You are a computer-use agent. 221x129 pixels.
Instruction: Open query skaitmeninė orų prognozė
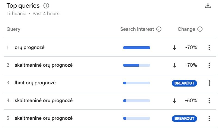coord(44,65)
